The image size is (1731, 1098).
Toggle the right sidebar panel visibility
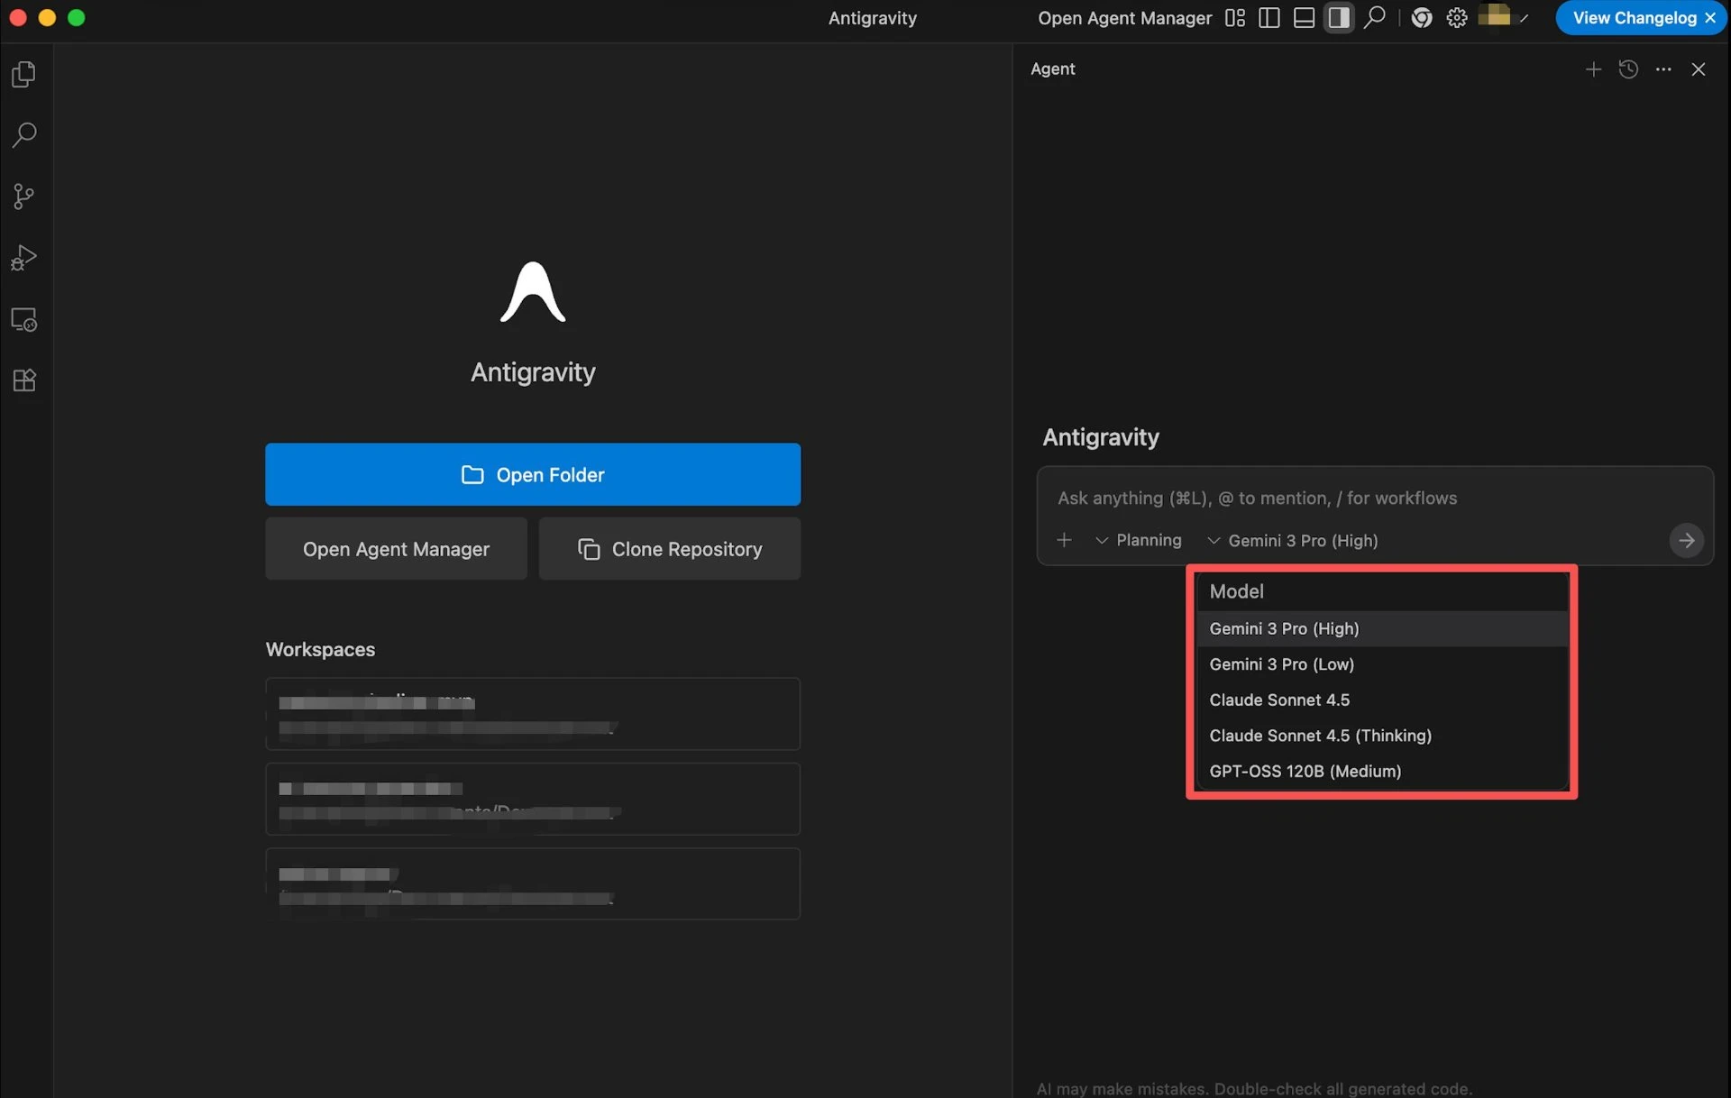(1338, 17)
